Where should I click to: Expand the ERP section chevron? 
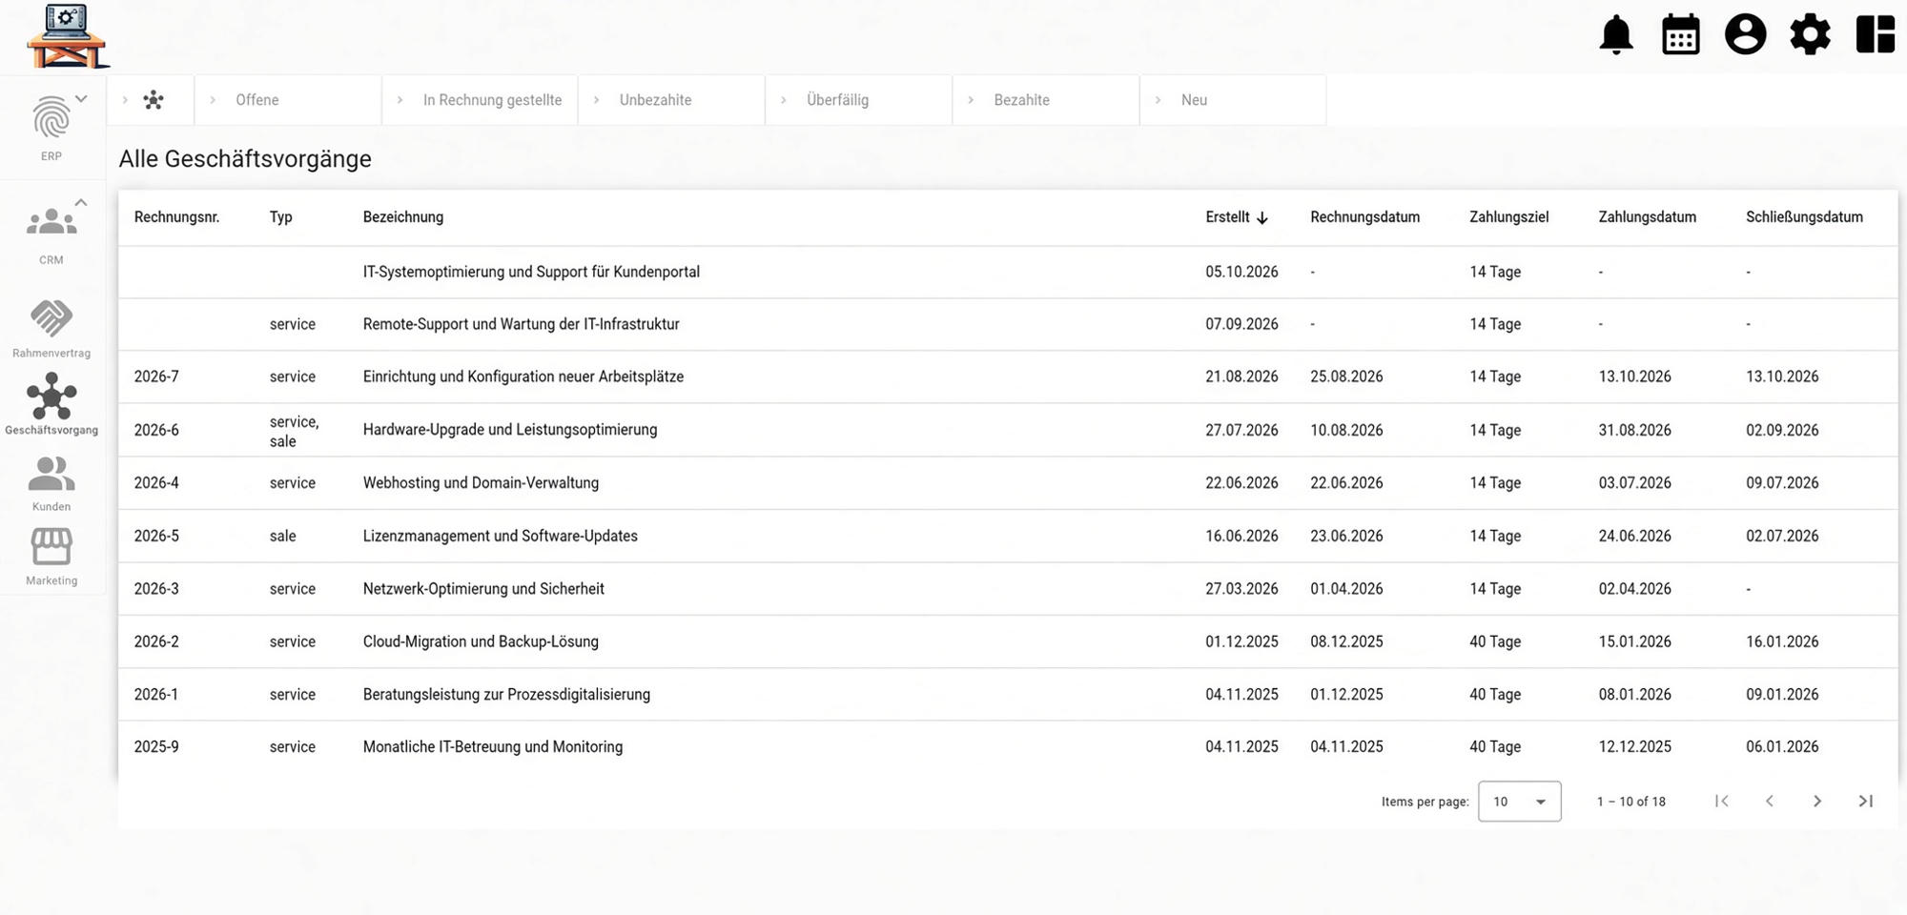point(82,98)
